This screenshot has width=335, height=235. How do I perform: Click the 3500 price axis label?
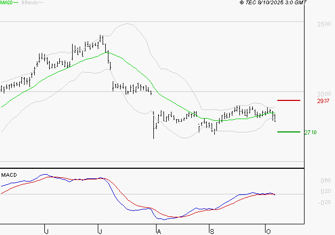click(324, 24)
